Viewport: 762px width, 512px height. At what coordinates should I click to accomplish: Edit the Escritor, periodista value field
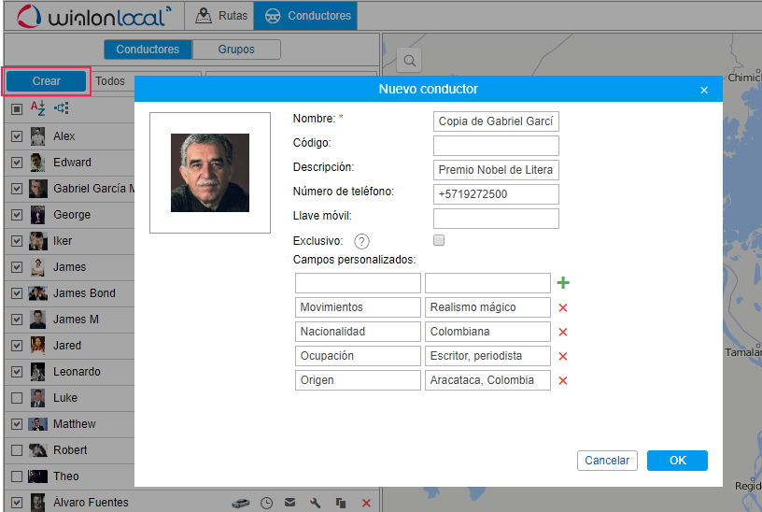click(487, 356)
